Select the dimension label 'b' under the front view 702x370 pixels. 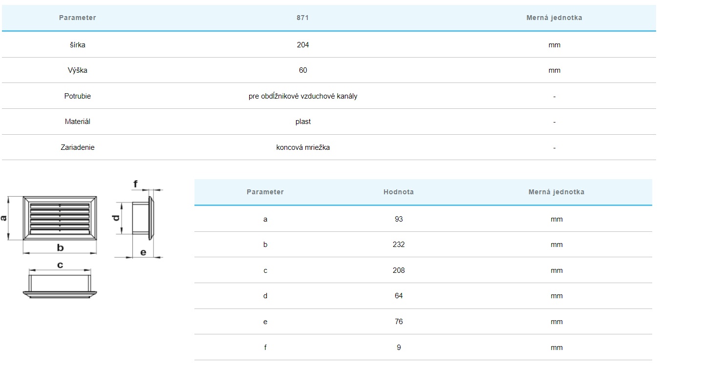tap(60, 248)
